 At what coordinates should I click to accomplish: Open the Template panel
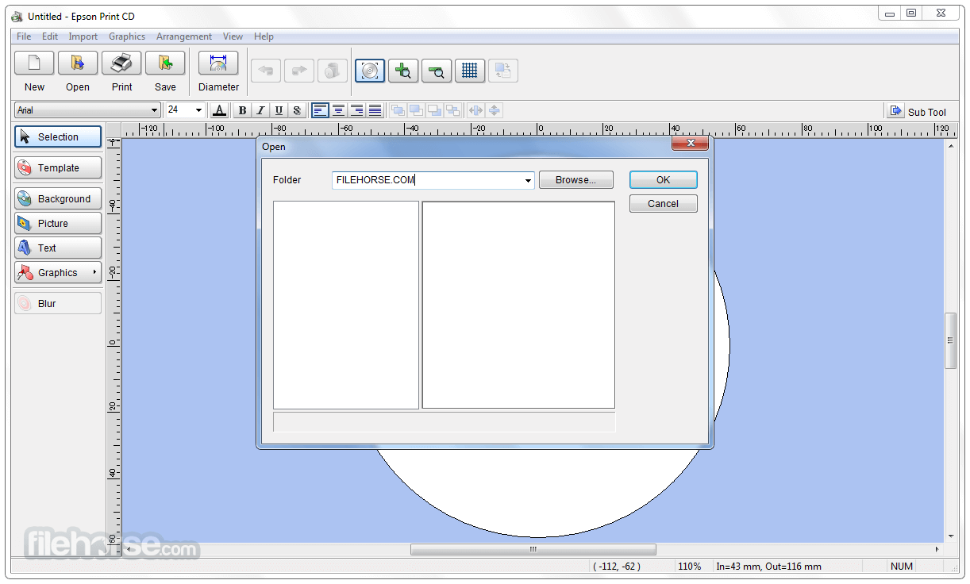pos(58,167)
